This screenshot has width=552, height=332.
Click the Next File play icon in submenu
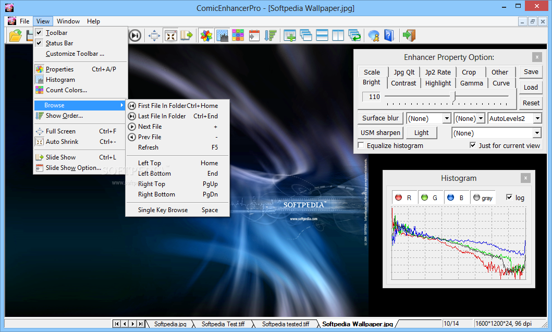132,127
